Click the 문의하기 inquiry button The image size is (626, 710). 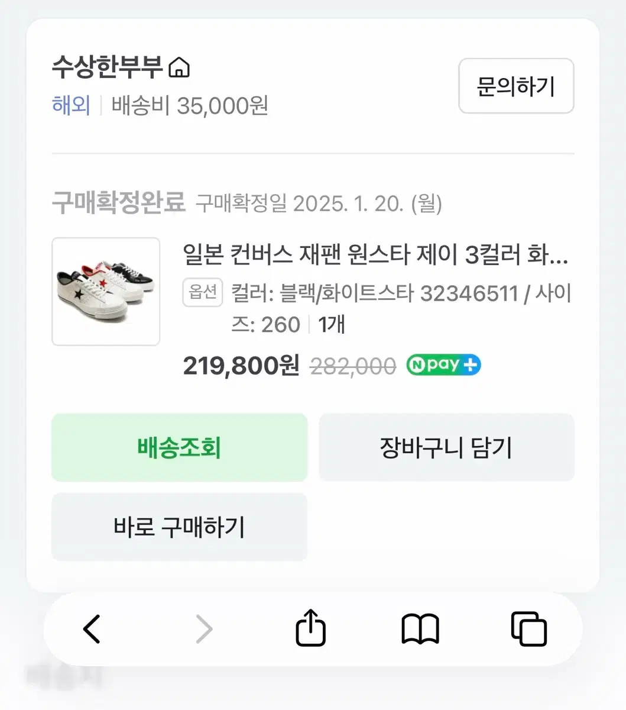(516, 86)
